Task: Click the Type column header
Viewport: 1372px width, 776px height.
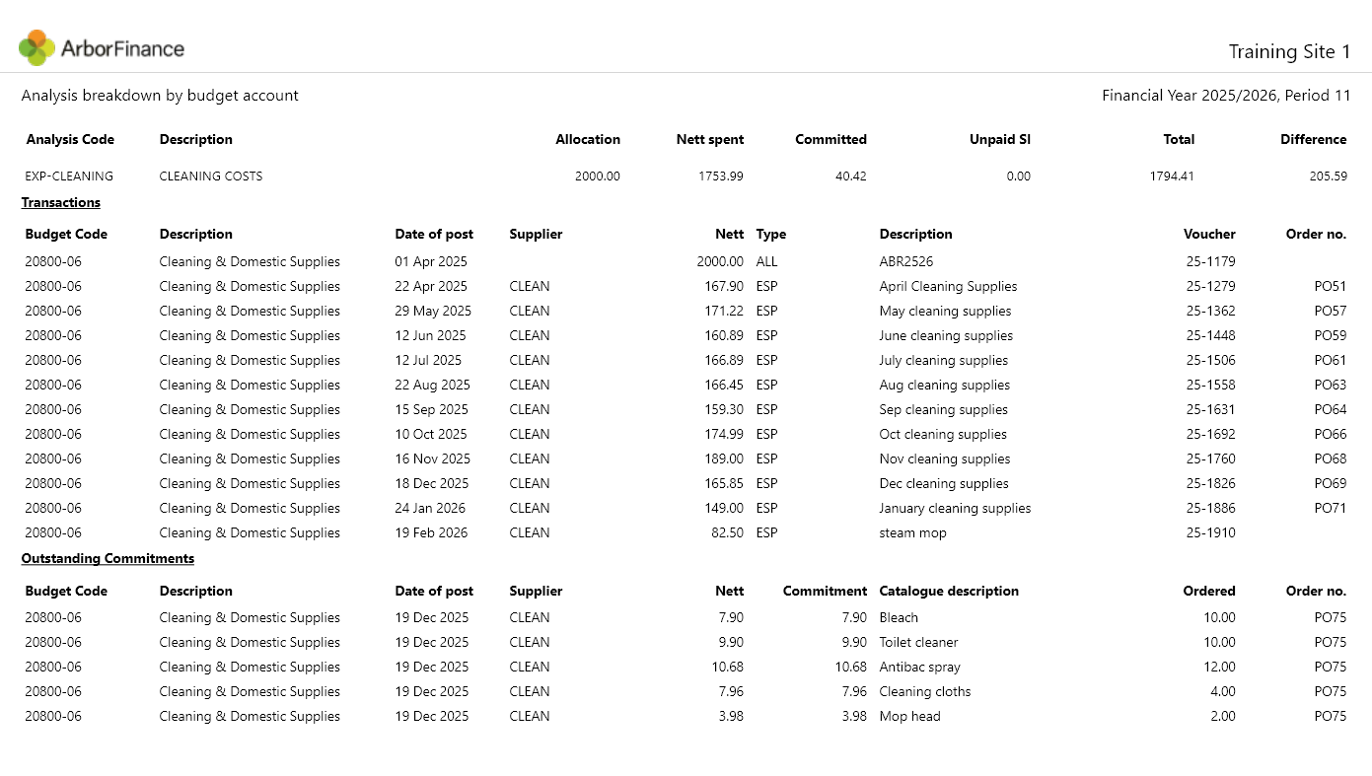Action: coord(771,234)
